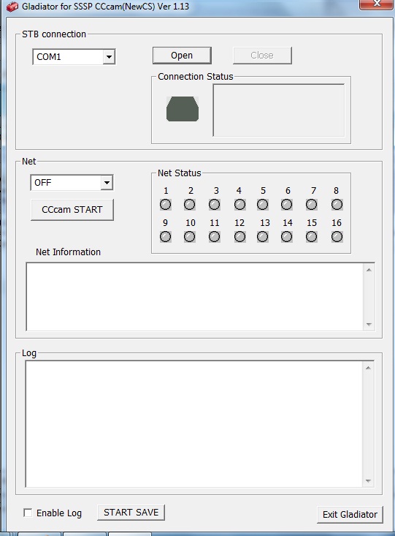
Task: Click the START SAVE button
Action: [x=131, y=513]
